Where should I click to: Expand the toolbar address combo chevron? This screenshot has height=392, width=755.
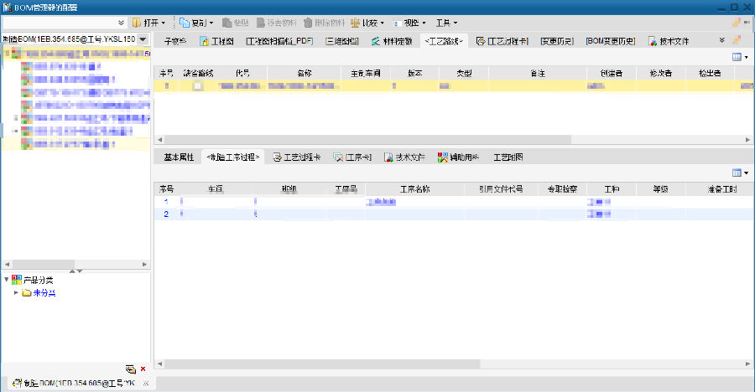pyautogui.click(x=121, y=23)
